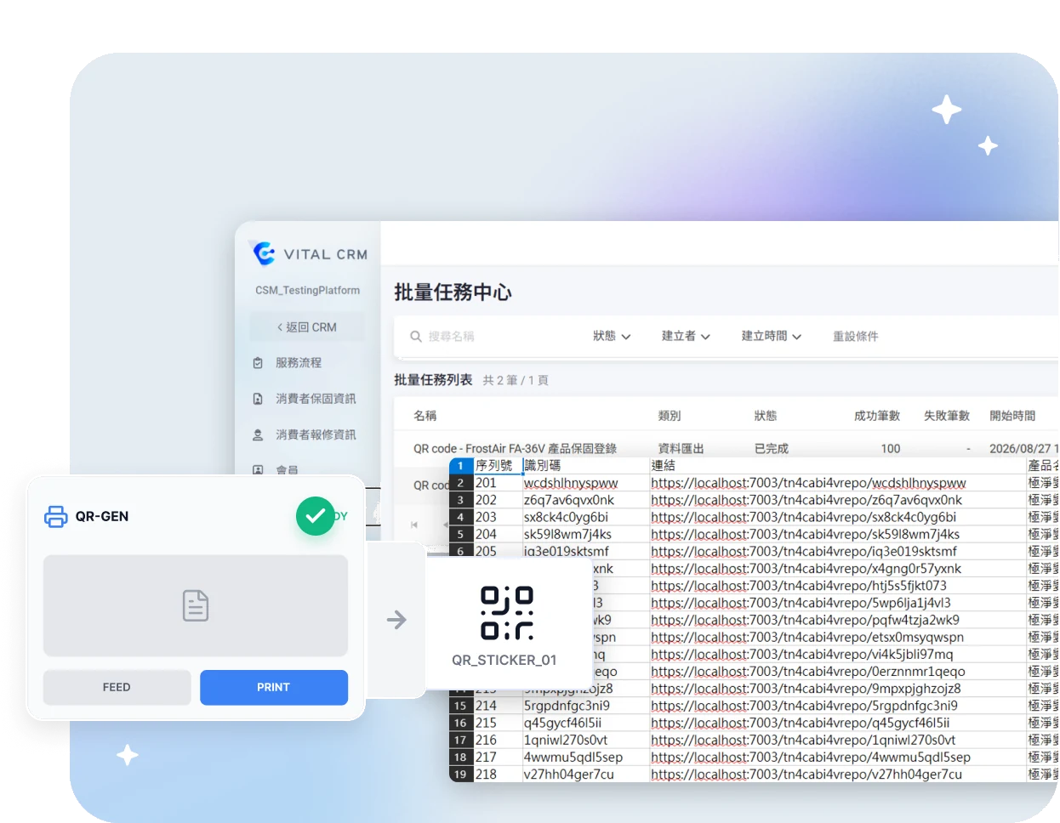Click the 返回 CRM back button
This screenshot has height=823, width=1060.
(307, 327)
